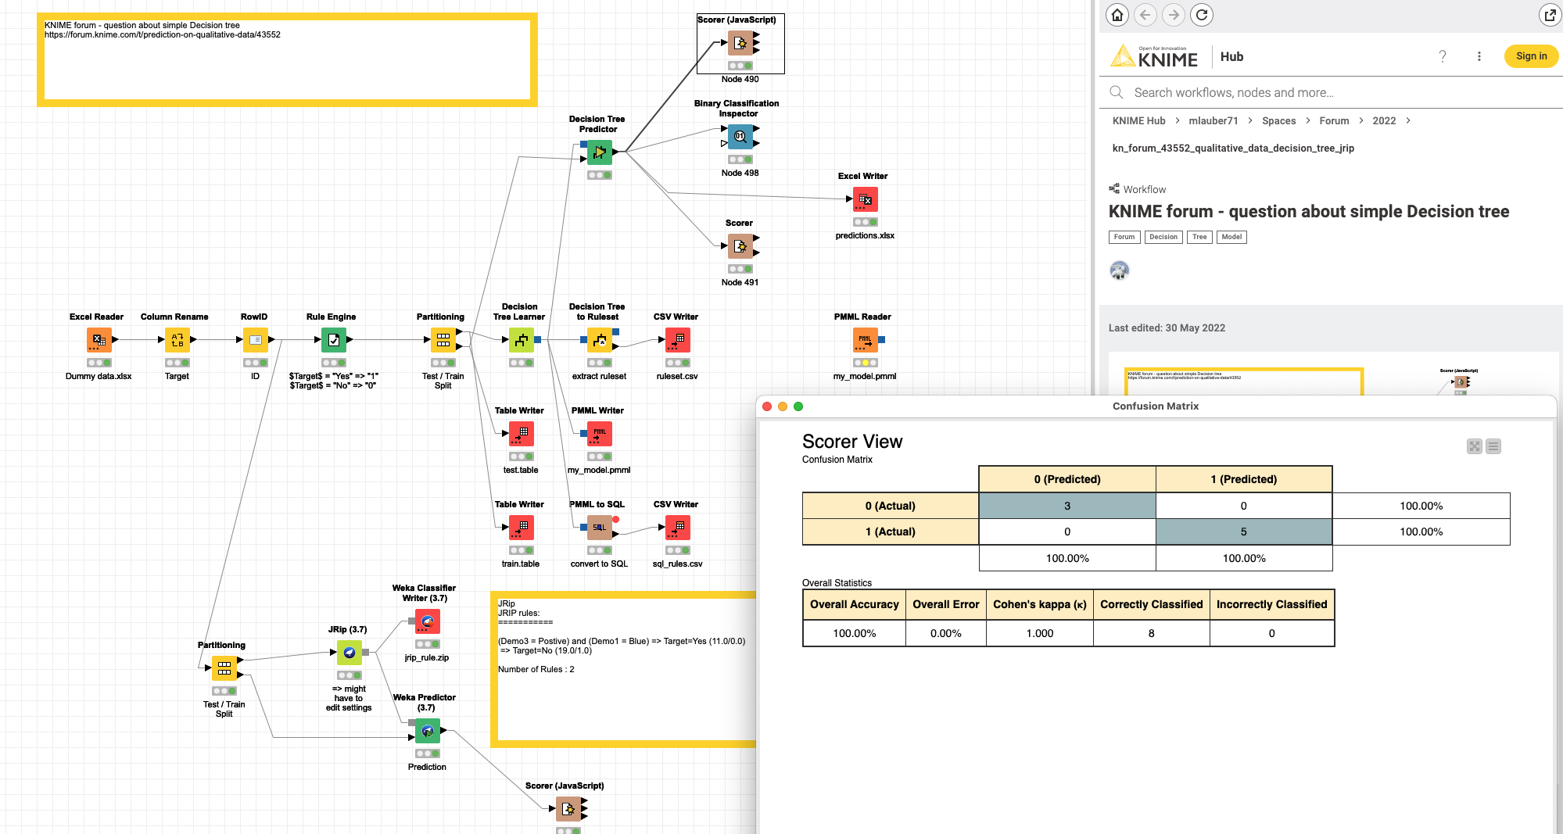Image resolution: width=1563 pixels, height=834 pixels.
Task: Click the Column Rename node icon
Action: coord(177,340)
